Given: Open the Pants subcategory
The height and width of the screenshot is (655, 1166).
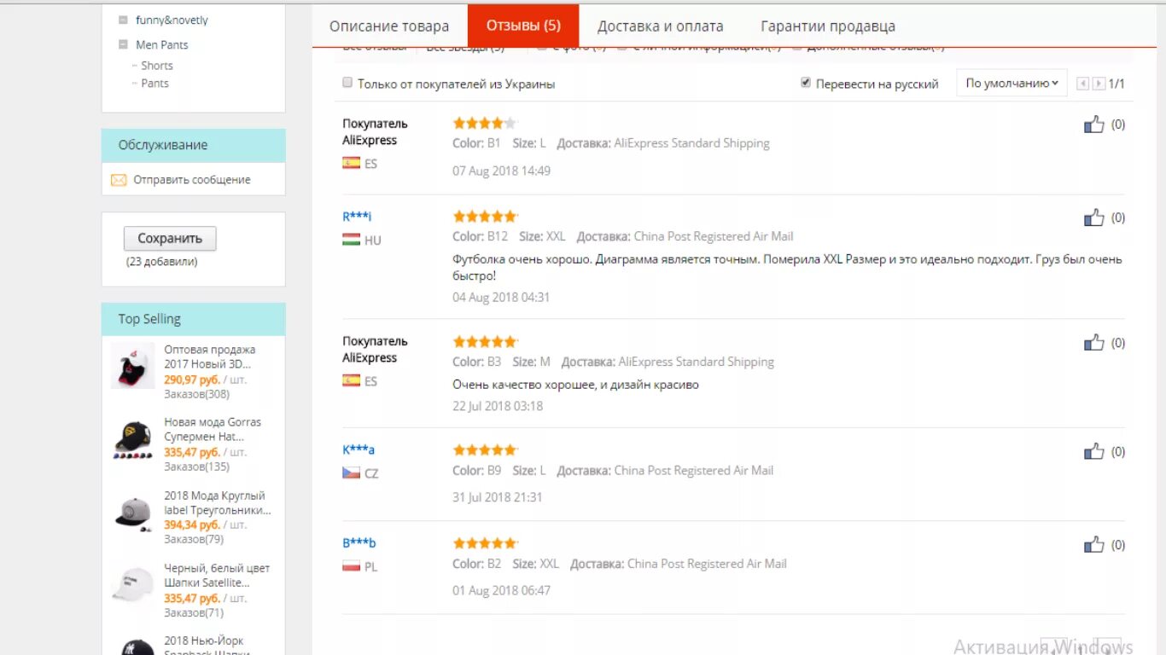Looking at the screenshot, I should coord(154,84).
